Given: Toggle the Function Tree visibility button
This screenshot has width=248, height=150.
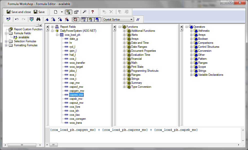Looking at the screenshot, I should point(90,19).
